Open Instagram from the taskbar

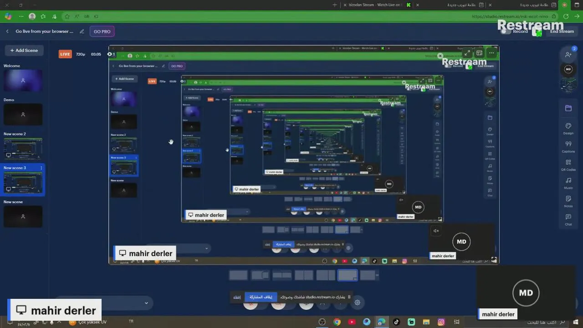[x=441, y=322]
